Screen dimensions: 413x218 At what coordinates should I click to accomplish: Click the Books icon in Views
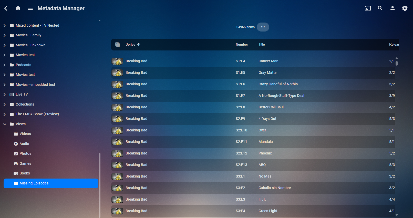click(x=16, y=173)
